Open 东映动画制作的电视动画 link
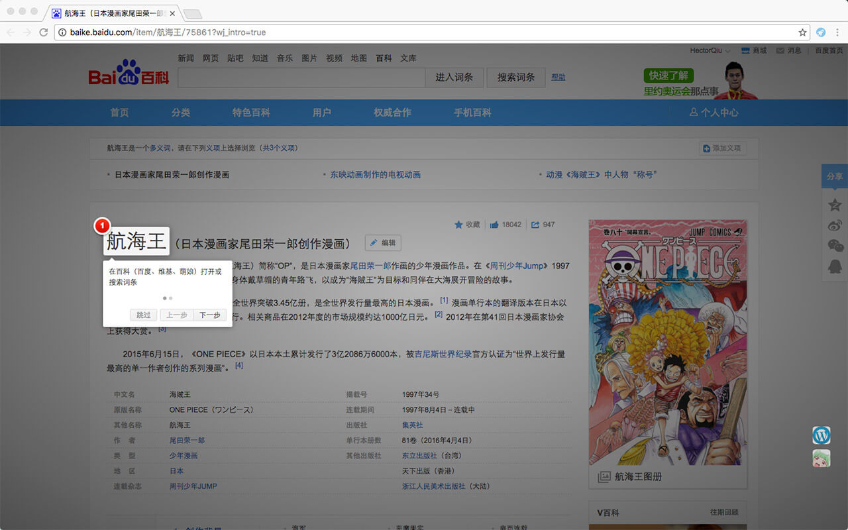 click(376, 175)
